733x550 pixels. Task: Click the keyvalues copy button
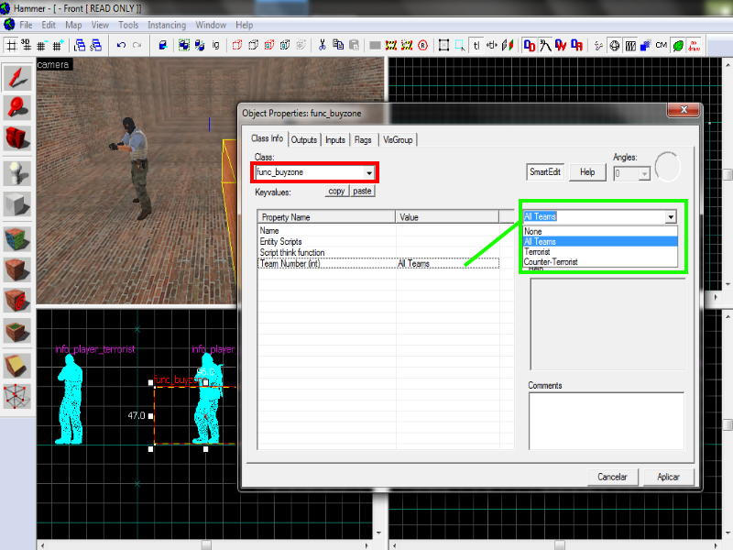click(336, 191)
